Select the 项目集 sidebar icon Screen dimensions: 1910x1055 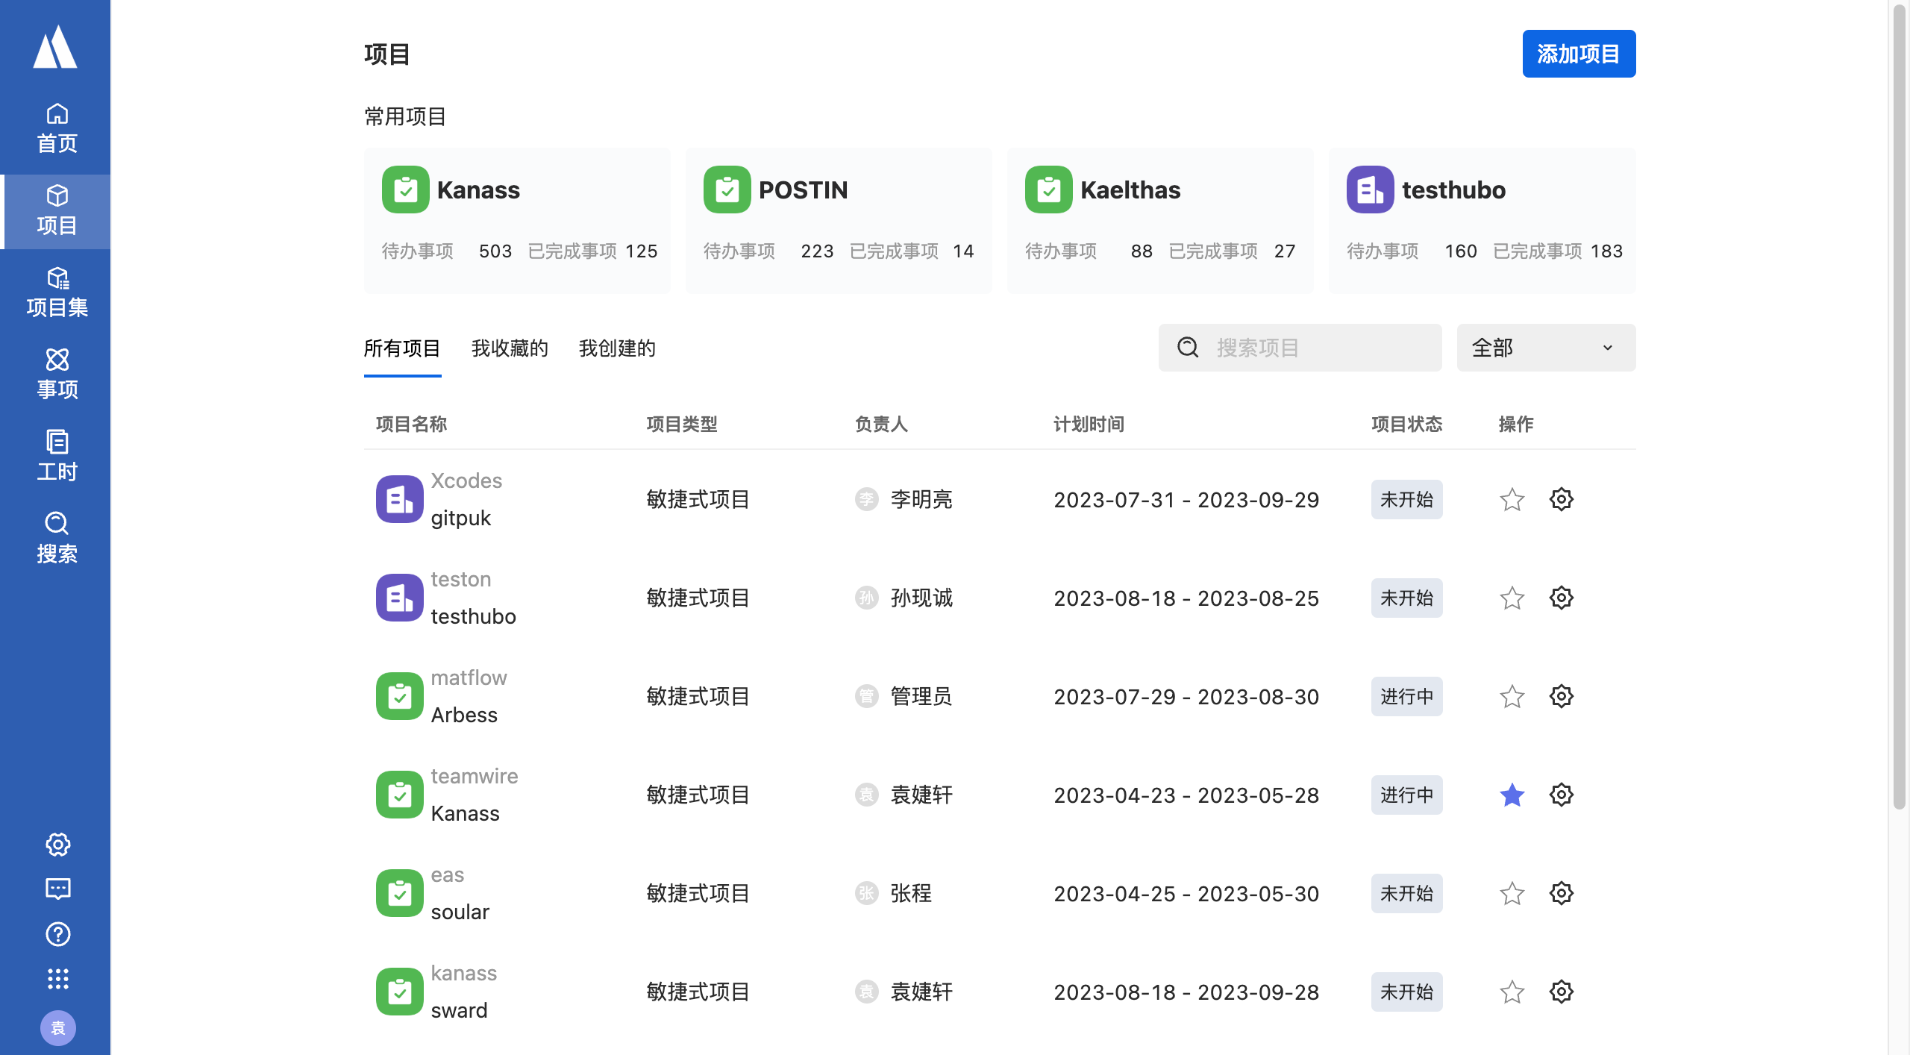57,290
